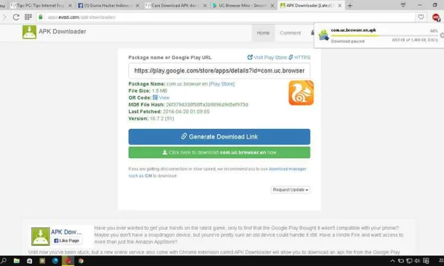This screenshot has width=444, height=266.
Task: Close the APK Downloader browser tab
Action: pos(340,6)
